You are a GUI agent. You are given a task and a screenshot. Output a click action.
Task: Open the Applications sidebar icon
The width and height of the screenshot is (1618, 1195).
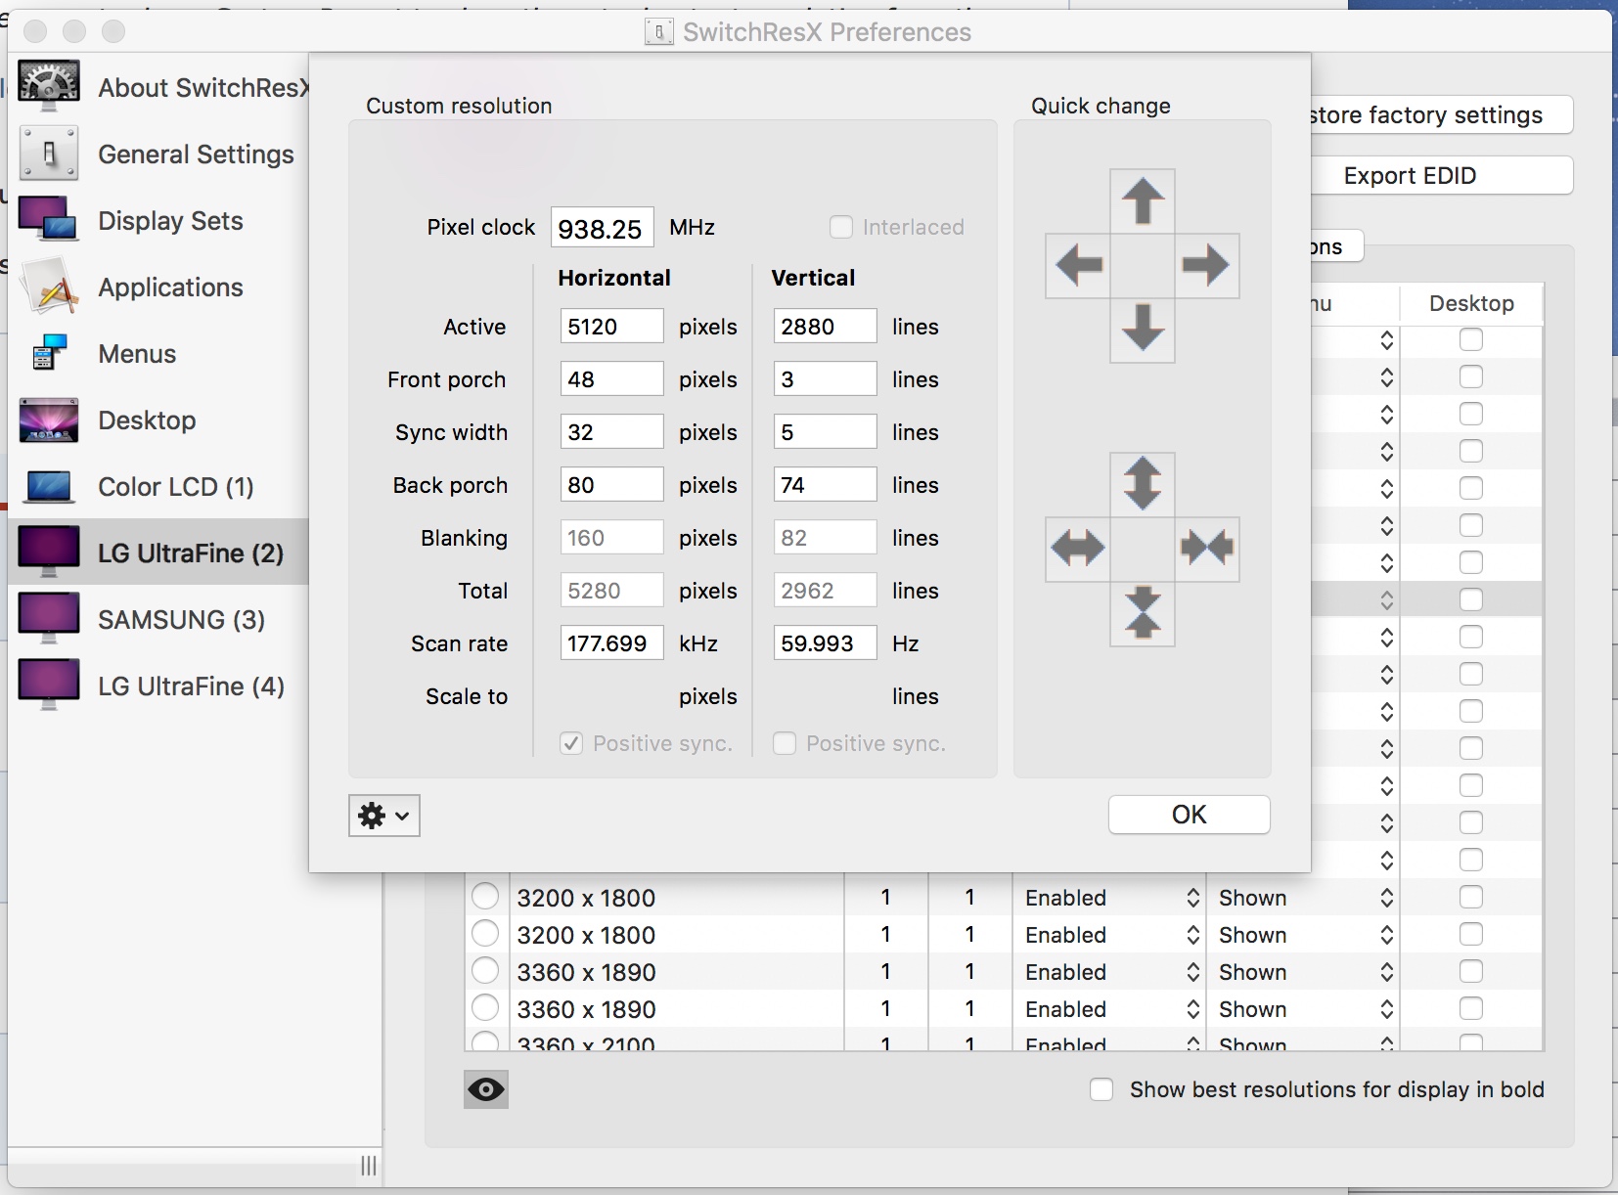click(49, 287)
